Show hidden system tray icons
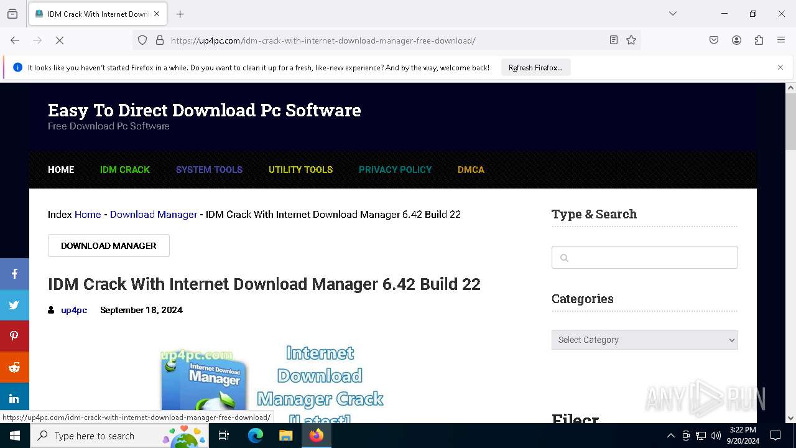The image size is (796, 448). click(670, 436)
